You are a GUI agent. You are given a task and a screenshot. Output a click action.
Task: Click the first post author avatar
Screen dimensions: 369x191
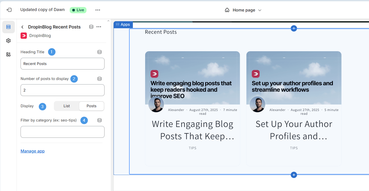156,104
